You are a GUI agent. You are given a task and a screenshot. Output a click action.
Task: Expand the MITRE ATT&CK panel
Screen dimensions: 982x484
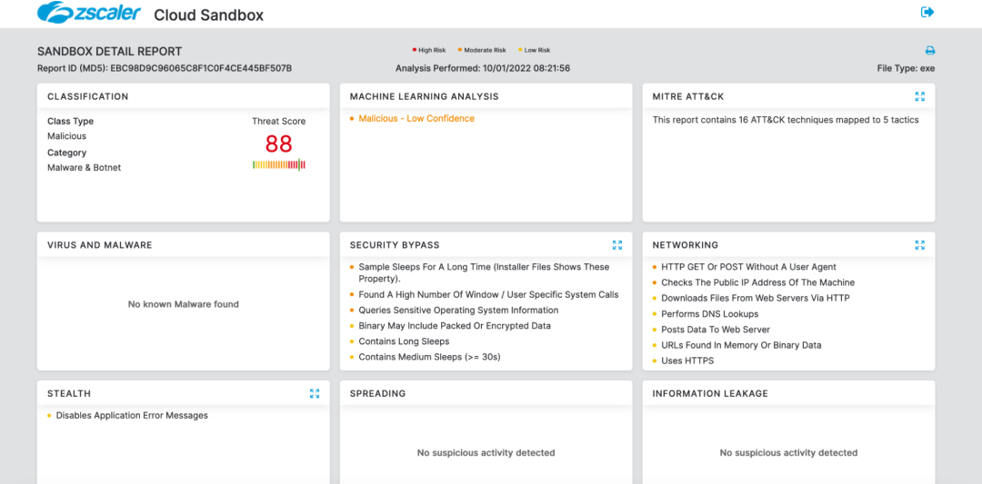click(x=919, y=96)
